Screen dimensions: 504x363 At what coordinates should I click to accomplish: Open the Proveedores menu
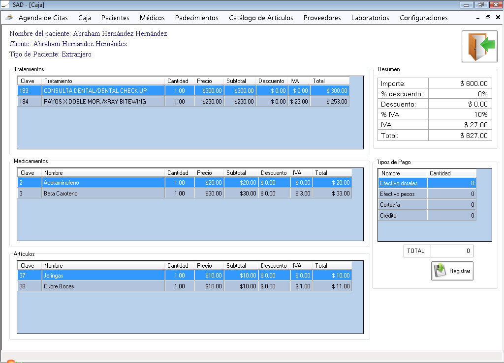click(x=322, y=18)
